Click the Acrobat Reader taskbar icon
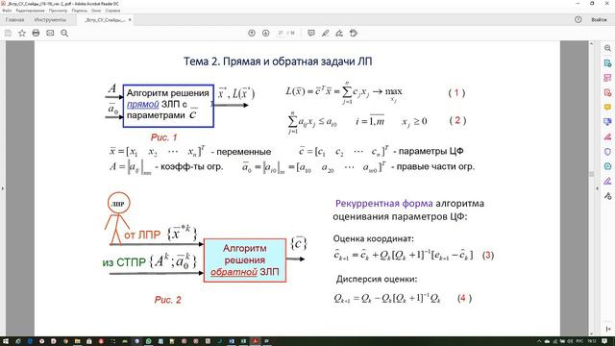Screen dimensions: 615x346 click(x=256, y=341)
